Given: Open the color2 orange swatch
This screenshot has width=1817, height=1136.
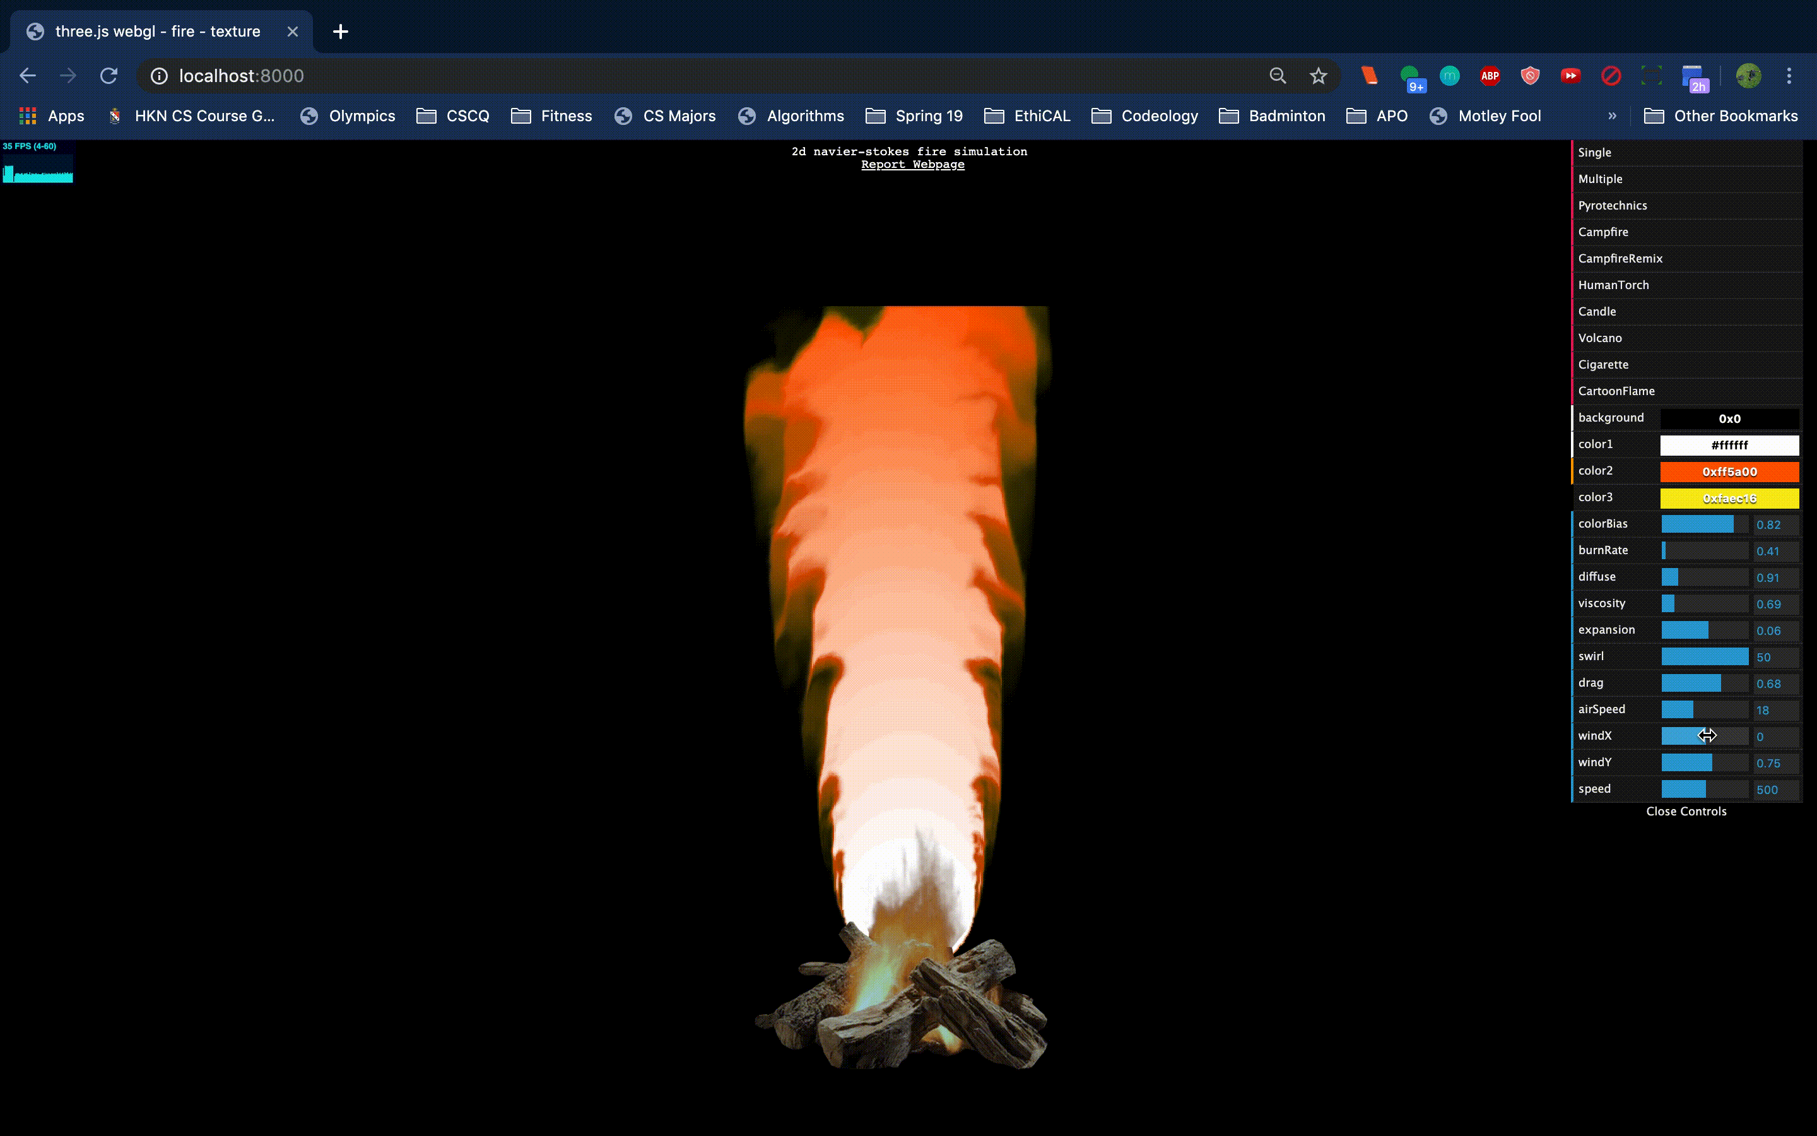Looking at the screenshot, I should (x=1729, y=472).
